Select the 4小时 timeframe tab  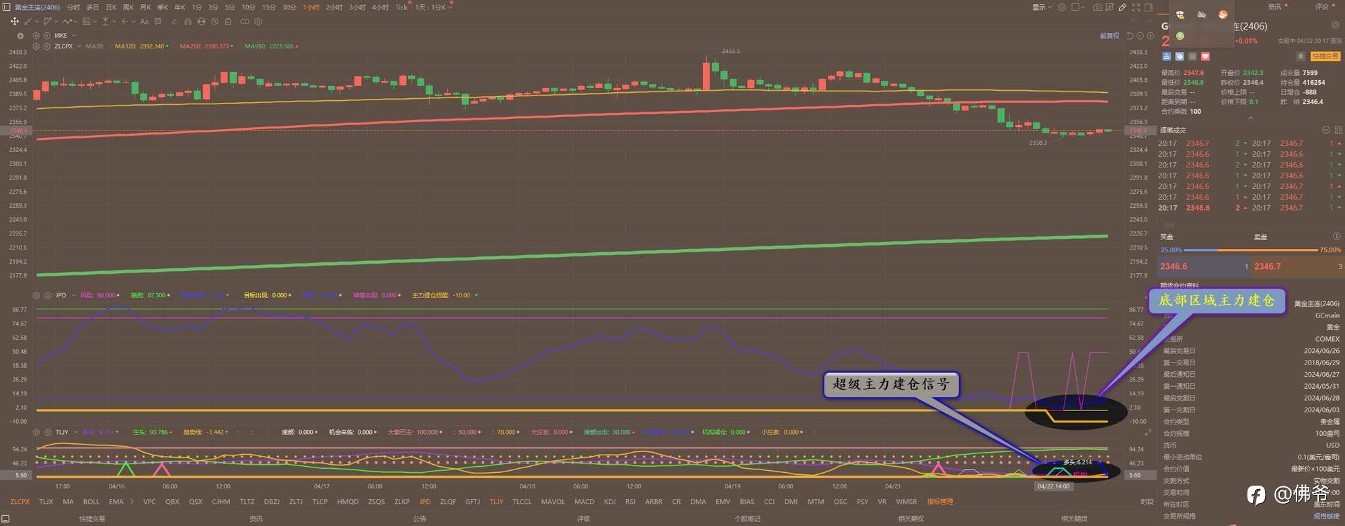[380, 7]
